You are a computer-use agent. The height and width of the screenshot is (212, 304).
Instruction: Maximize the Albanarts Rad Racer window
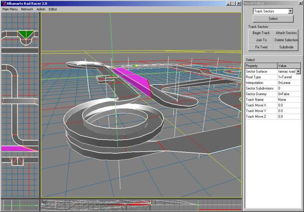(x=233, y=3)
